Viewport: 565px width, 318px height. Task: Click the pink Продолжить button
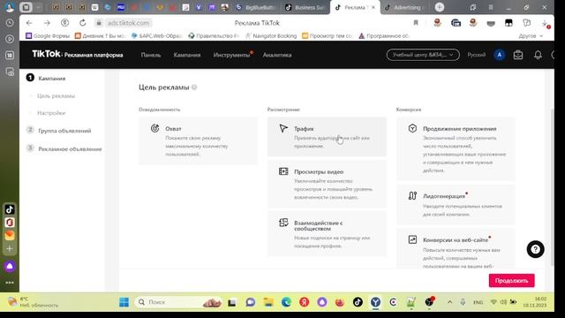coord(511,281)
